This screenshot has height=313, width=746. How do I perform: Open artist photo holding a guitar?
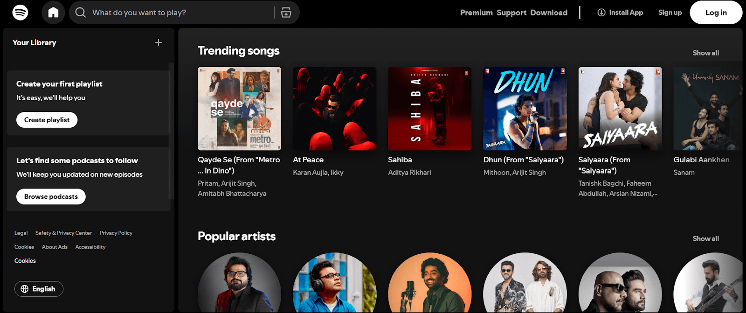708,283
